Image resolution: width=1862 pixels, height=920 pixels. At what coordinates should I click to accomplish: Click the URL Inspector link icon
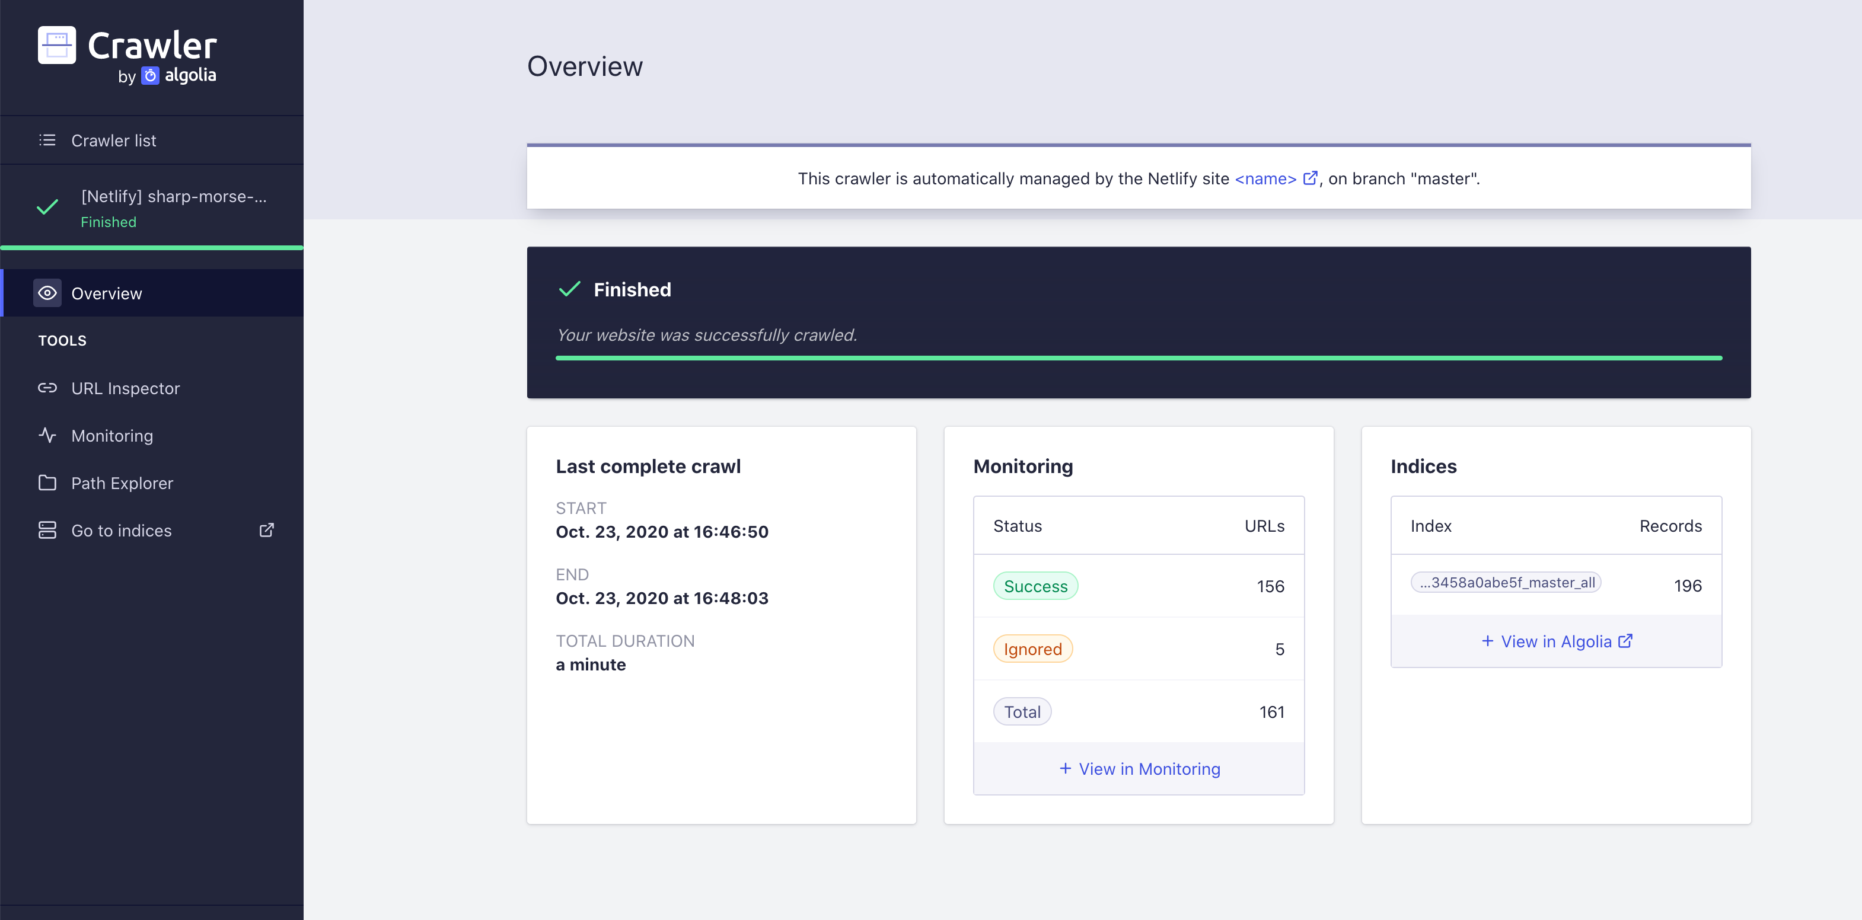click(x=47, y=388)
